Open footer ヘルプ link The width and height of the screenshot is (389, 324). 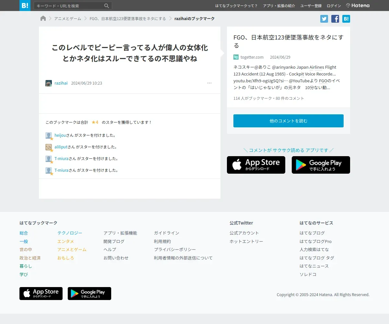[x=110, y=249]
